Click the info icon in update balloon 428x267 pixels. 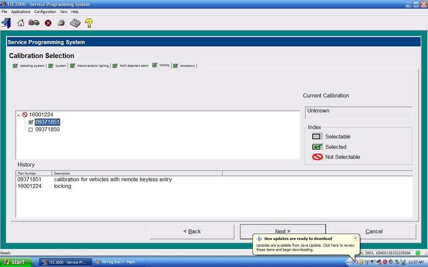[x=259, y=239]
